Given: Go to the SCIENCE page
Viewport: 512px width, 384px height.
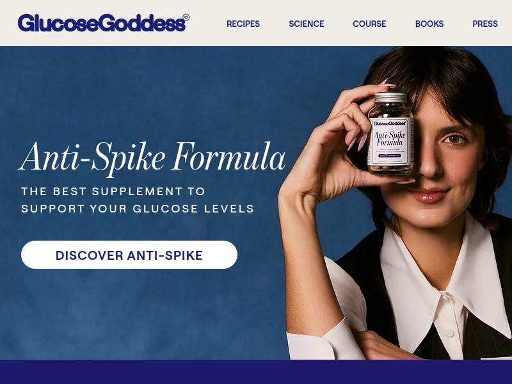Looking at the screenshot, I should pyautogui.click(x=307, y=24).
